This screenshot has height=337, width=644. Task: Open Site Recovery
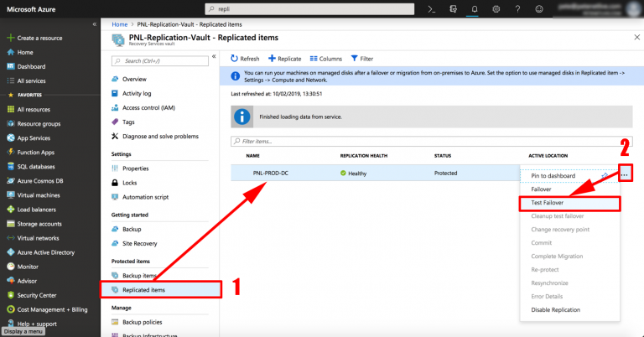tap(134, 243)
